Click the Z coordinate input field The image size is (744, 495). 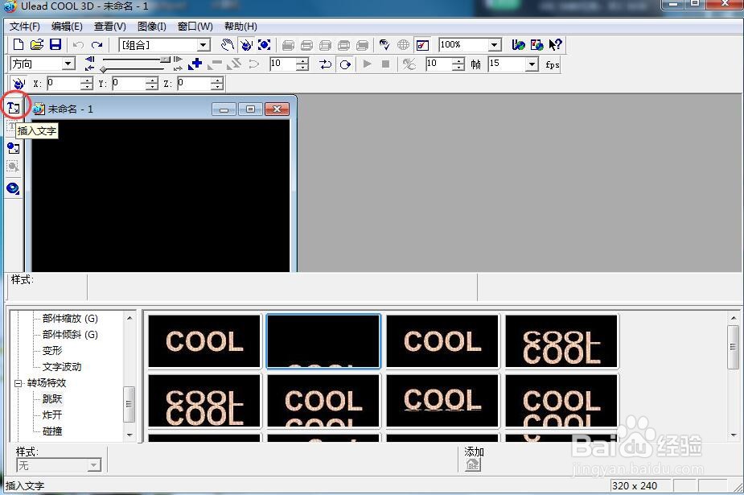(194, 84)
